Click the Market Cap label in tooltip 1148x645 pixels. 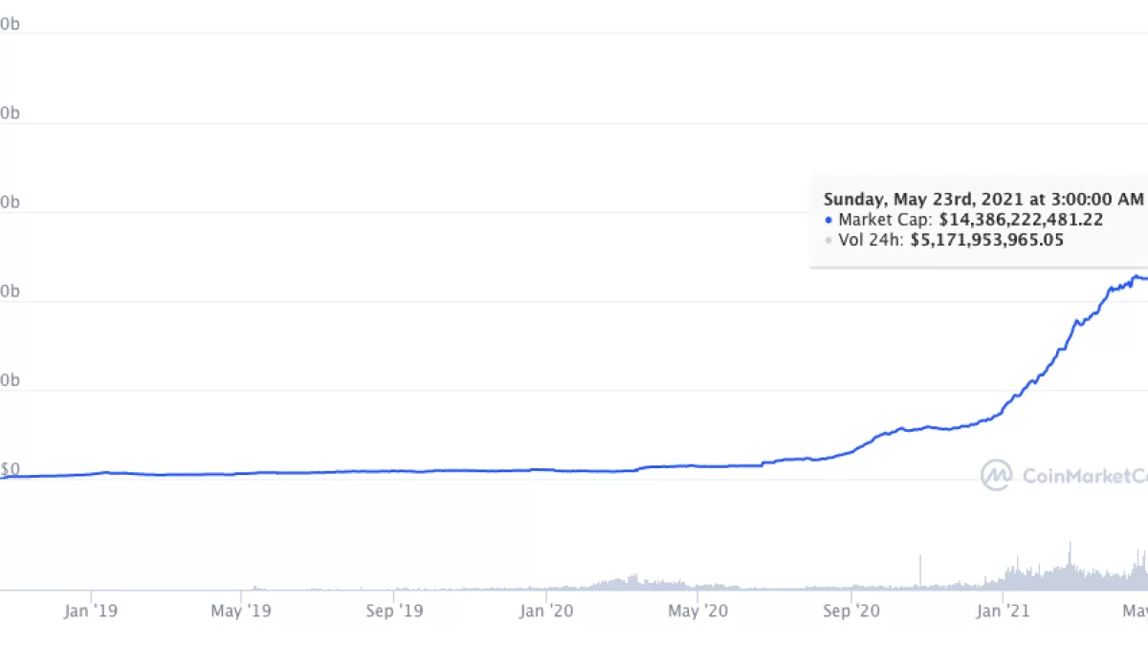pyautogui.click(x=870, y=220)
